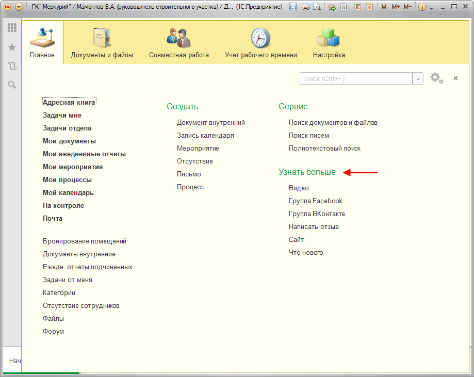
Task: Open the Совместная работа section
Action: (178, 42)
